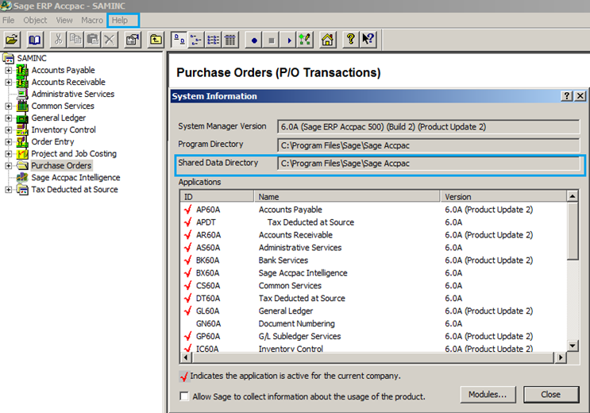Click the applications list scroll down arrow
This screenshot has height=413, width=590.
[573, 345]
